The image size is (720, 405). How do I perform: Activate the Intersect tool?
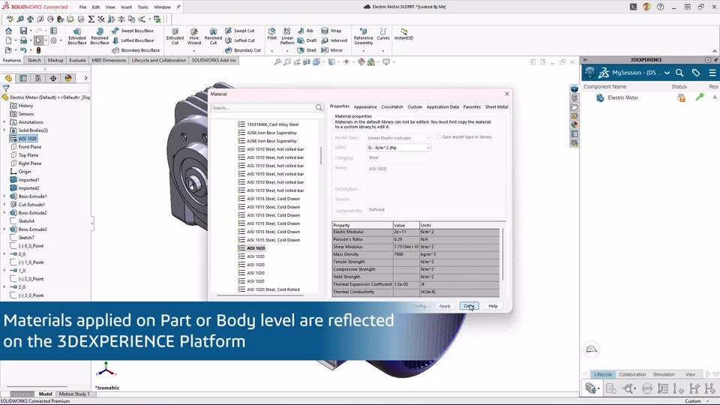point(334,40)
